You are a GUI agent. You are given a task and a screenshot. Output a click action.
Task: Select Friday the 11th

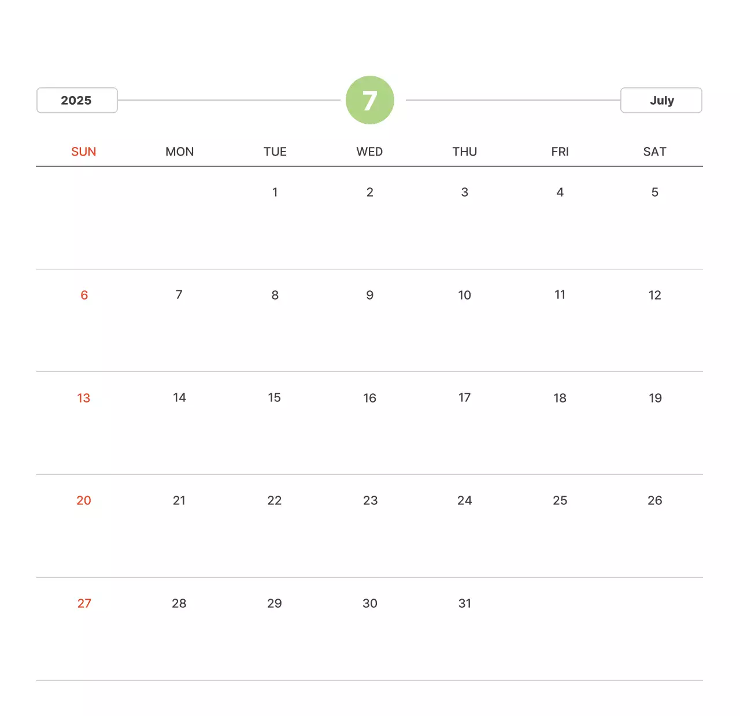pyautogui.click(x=560, y=295)
